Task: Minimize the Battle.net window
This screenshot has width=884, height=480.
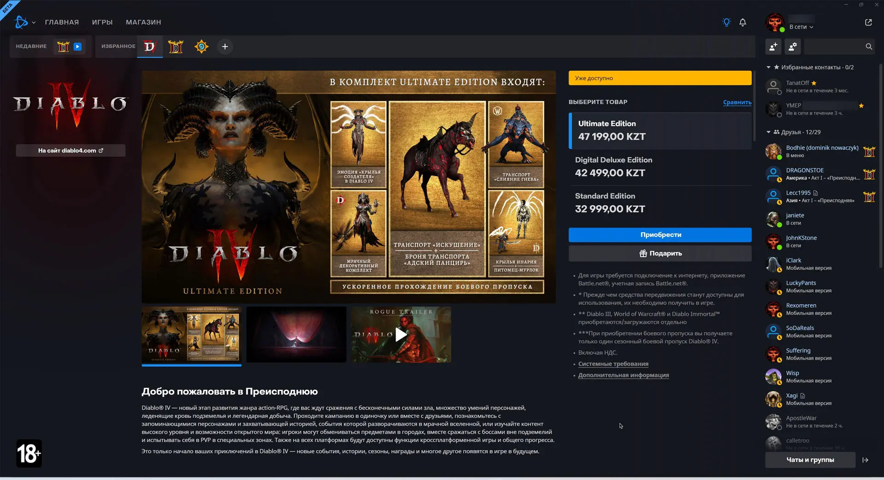Action: [x=846, y=5]
